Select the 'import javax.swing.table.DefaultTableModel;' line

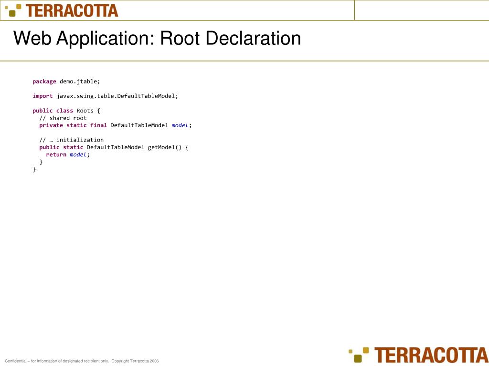(105, 96)
